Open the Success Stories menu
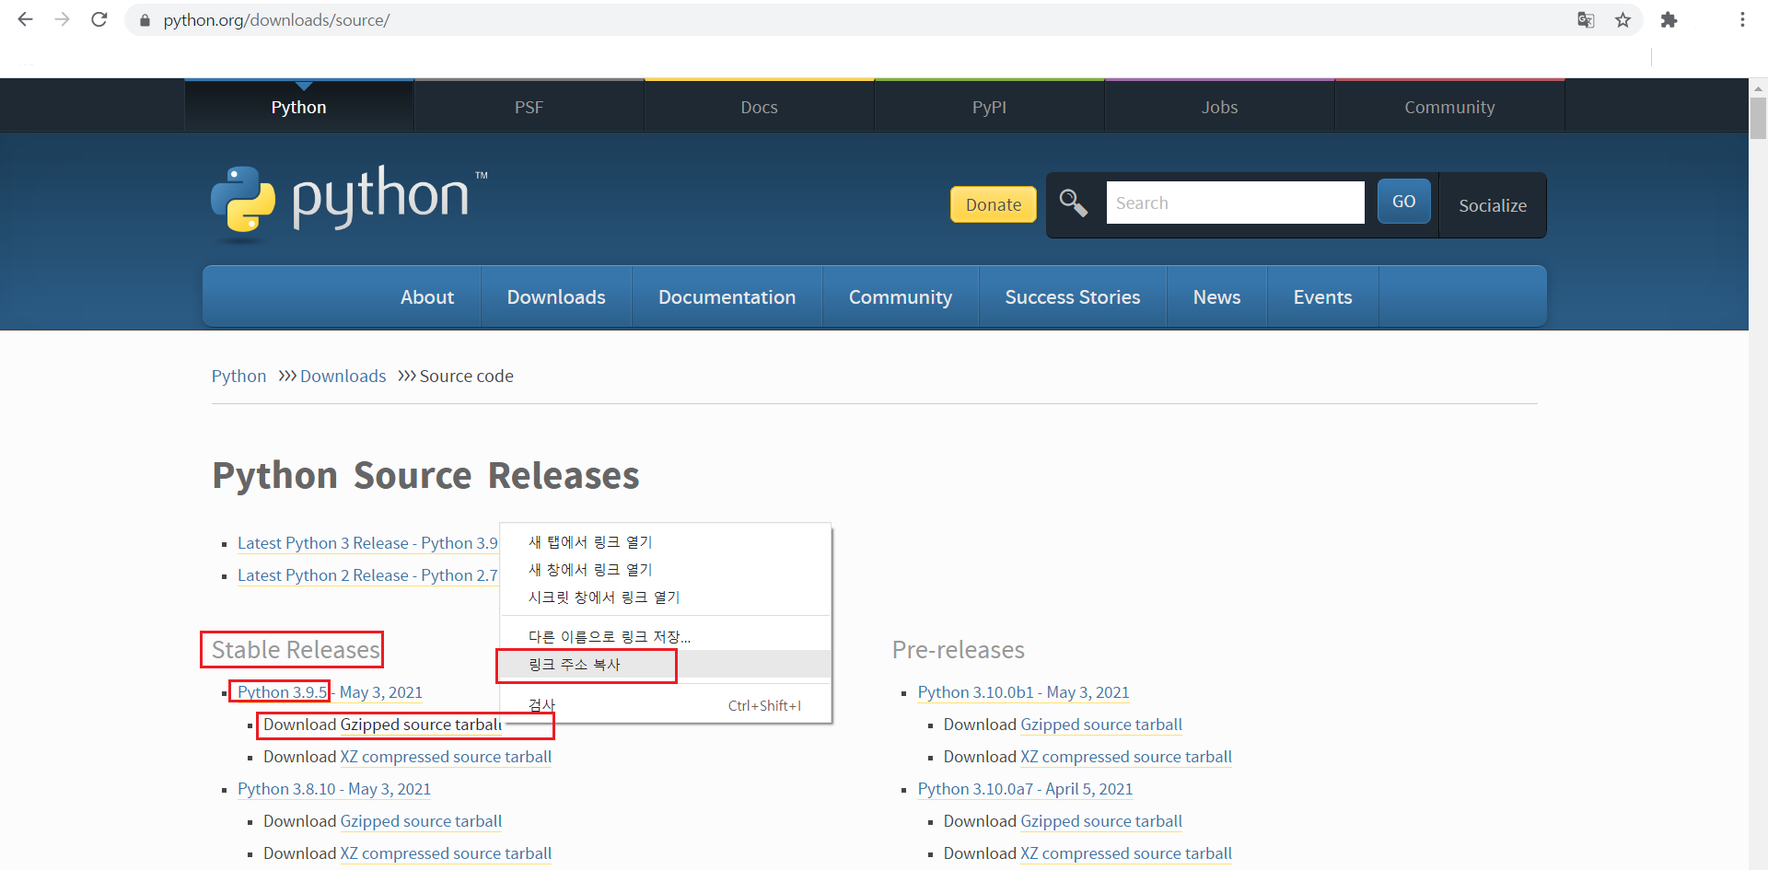Viewport: 1768px width, 870px height. coord(1073,296)
